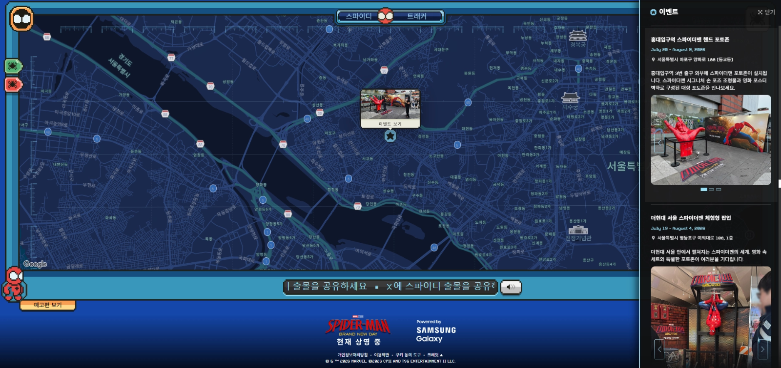Click the scrolling share ticker bar
This screenshot has width=781, height=368.
point(390,287)
